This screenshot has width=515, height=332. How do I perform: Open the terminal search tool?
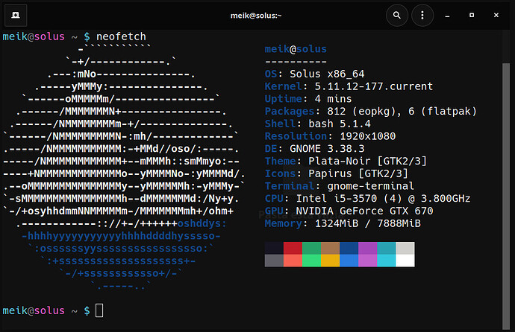tap(397, 15)
